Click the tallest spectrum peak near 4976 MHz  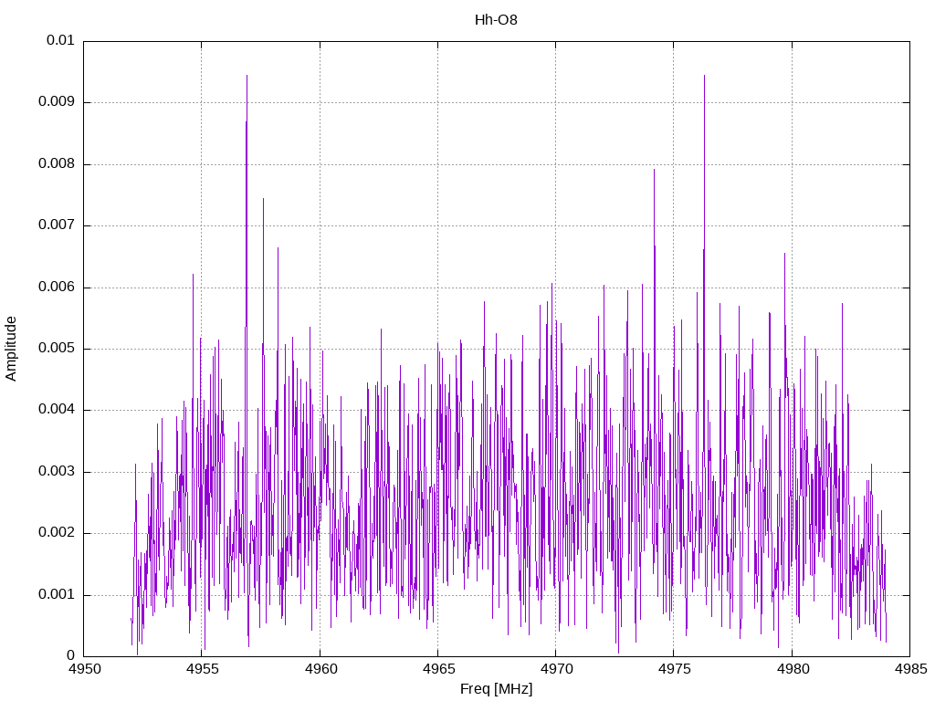[704, 77]
